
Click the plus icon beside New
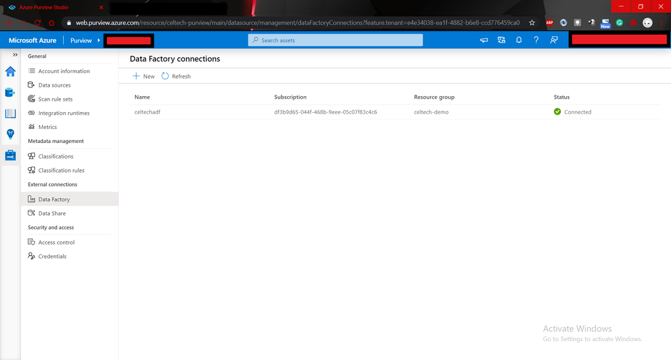pos(136,76)
